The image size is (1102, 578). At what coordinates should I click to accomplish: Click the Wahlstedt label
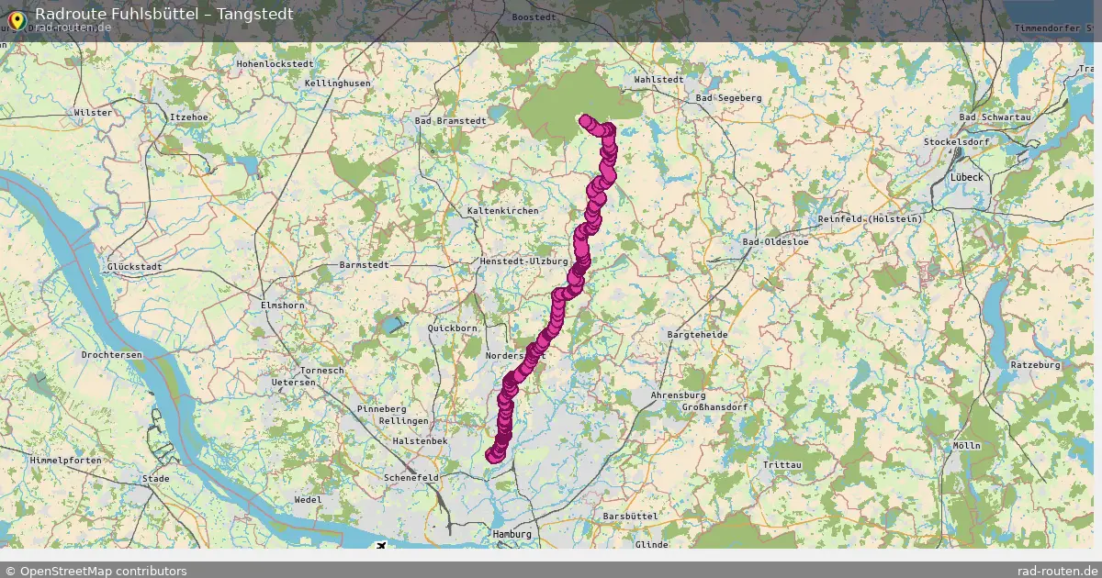(x=658, y=80)
